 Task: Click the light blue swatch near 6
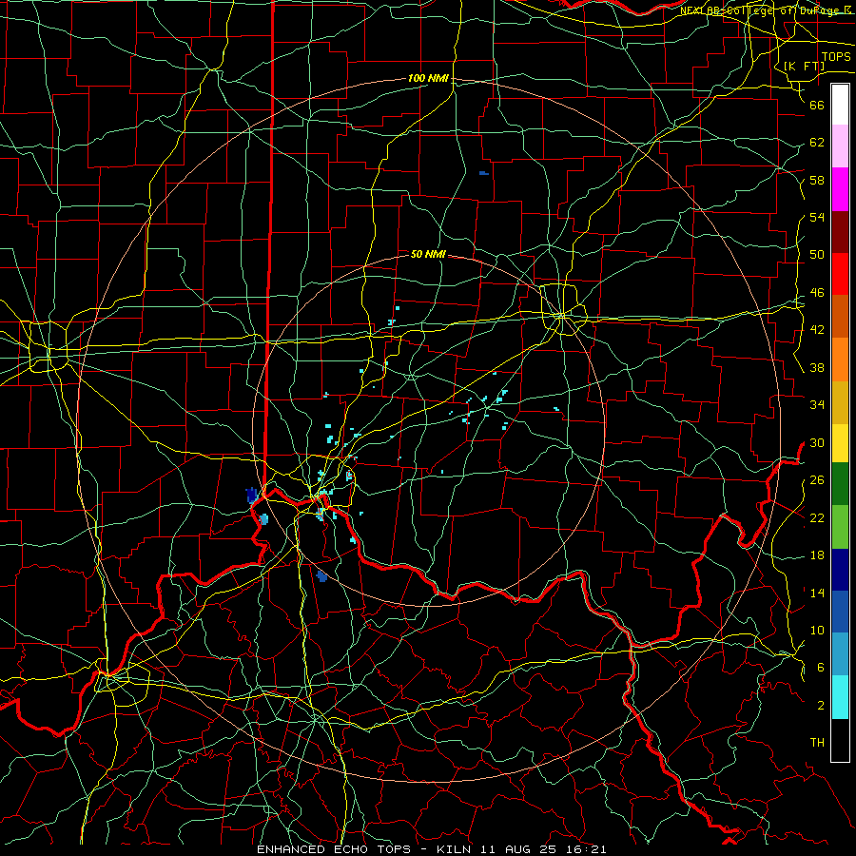coord(840,654)
